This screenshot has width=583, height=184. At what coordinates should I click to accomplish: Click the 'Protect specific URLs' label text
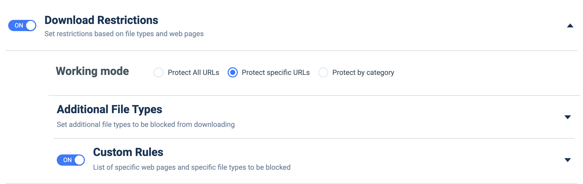tap(276, 73)
